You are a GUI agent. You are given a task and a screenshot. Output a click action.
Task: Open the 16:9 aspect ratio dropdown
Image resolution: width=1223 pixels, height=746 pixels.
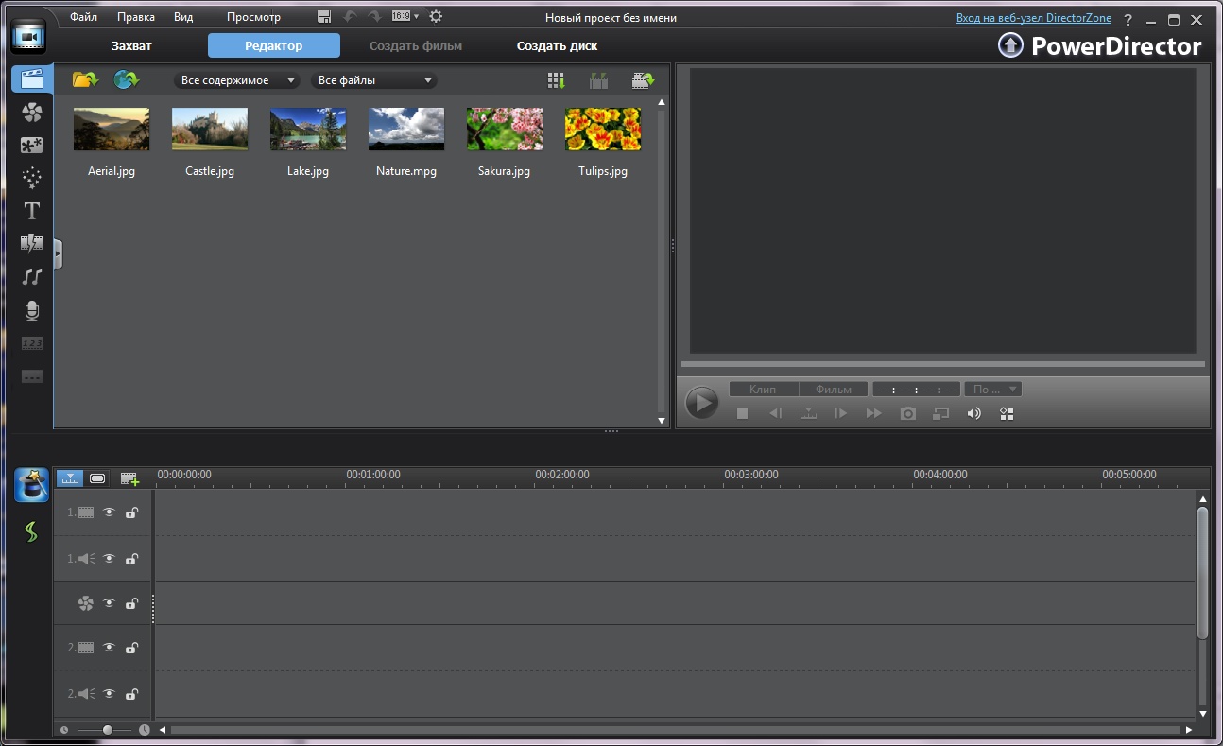click(405, 17)
